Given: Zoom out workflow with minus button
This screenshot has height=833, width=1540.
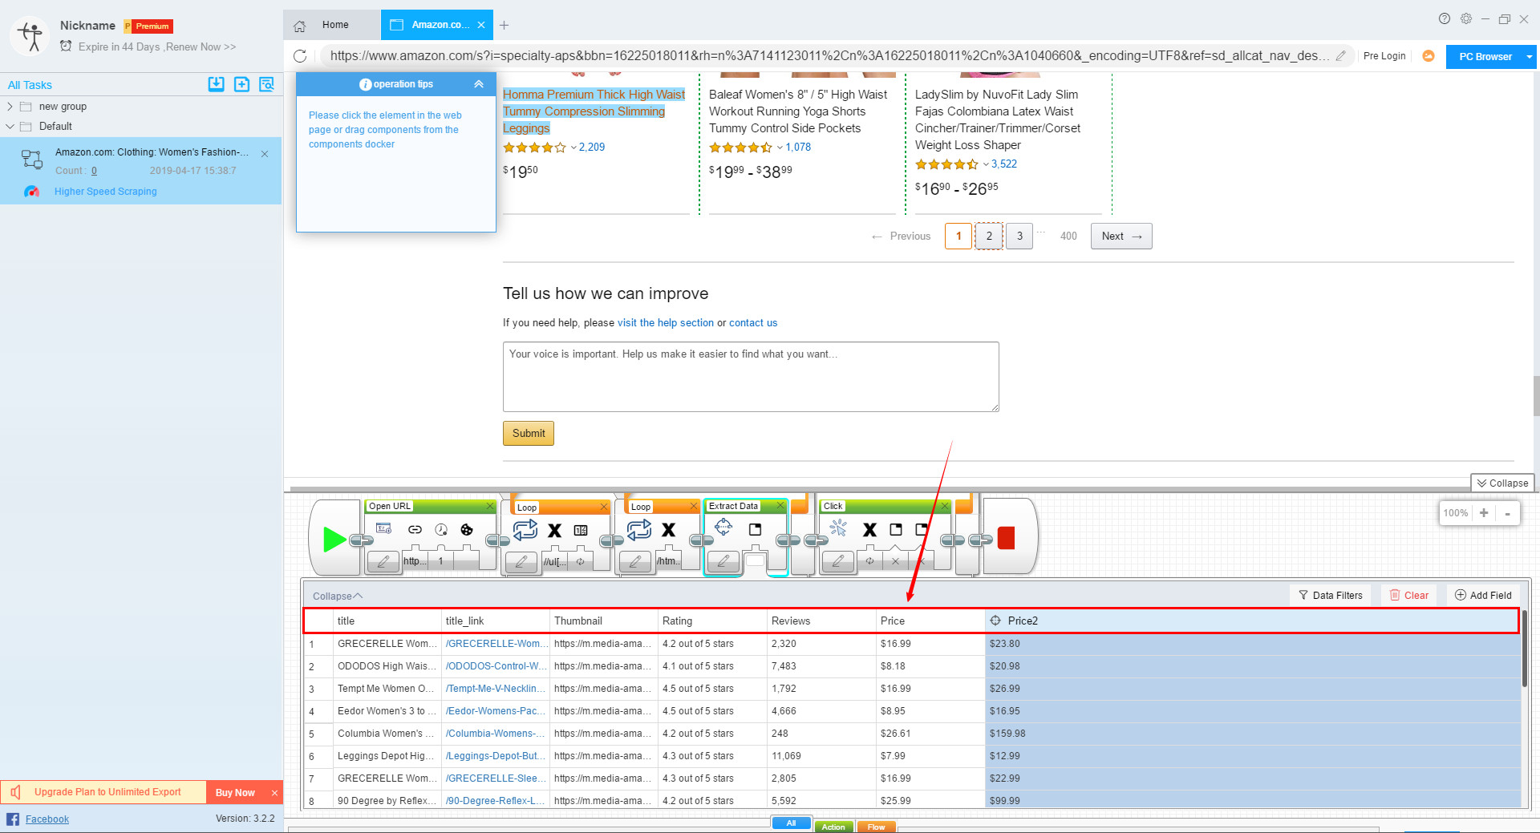Looking at the screenshot, I should click(1507, 513).
